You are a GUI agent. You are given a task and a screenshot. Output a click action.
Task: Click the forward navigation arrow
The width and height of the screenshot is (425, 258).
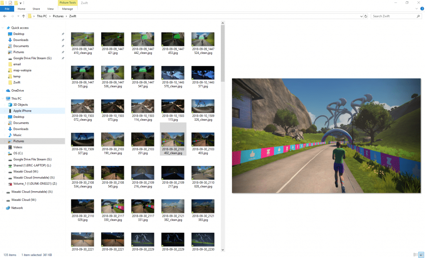coord(12,16)
